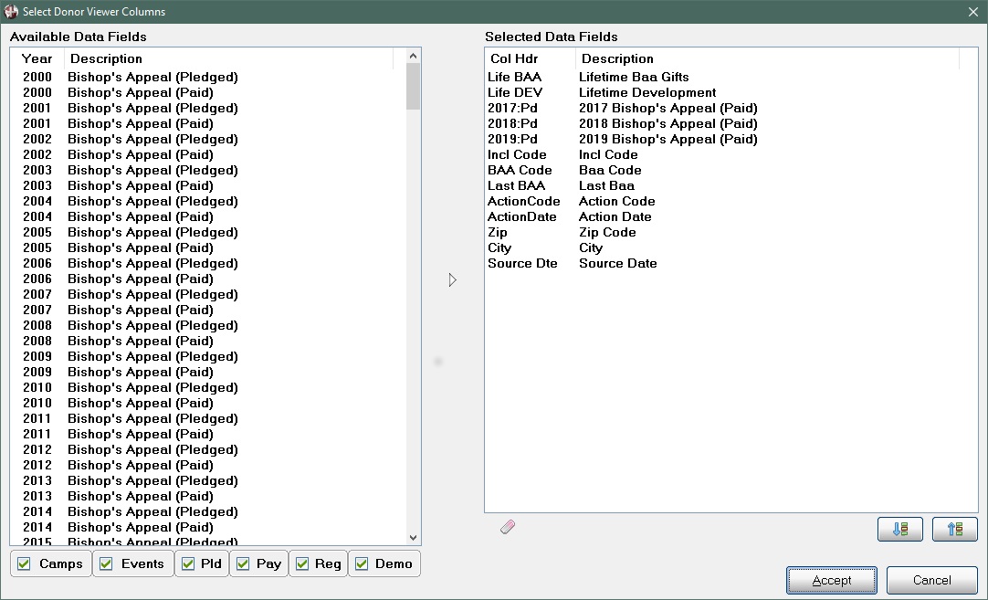Toggle the Camps checkbox
988x600 pixels.
coord(24,563)
